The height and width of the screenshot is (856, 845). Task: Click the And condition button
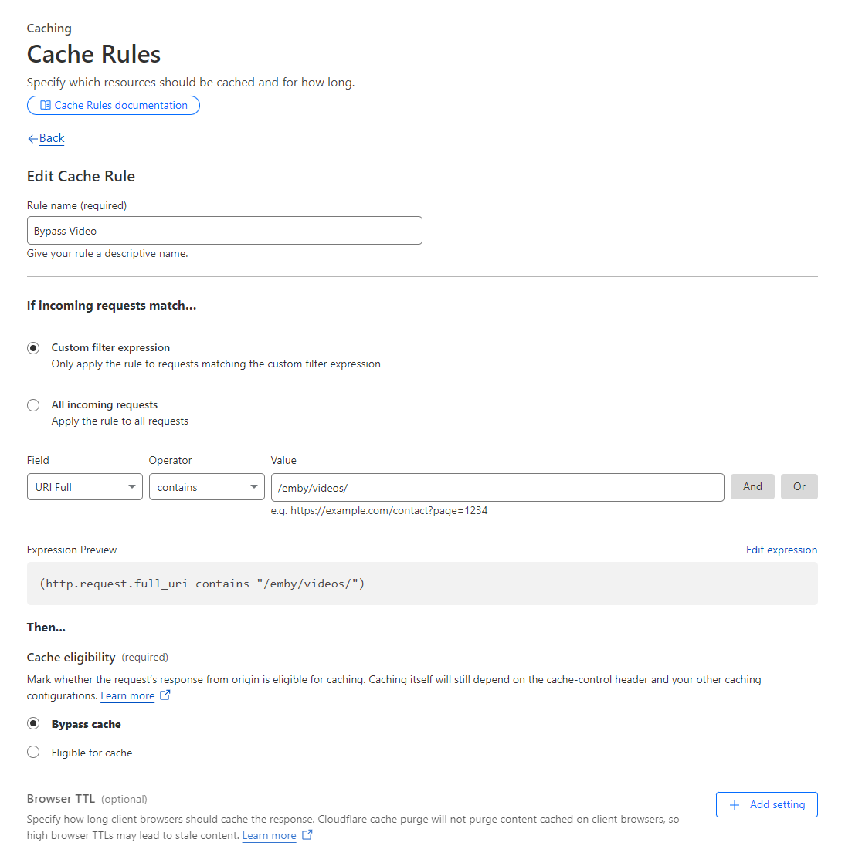coord(752,487)
